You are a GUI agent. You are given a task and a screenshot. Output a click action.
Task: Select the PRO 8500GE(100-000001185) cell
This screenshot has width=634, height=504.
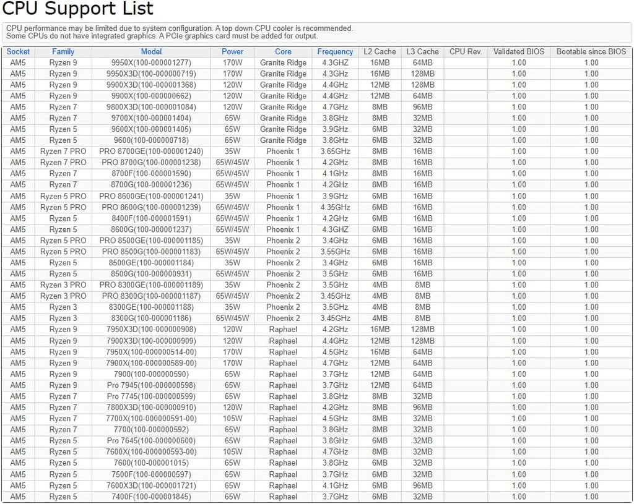[151, 241]
